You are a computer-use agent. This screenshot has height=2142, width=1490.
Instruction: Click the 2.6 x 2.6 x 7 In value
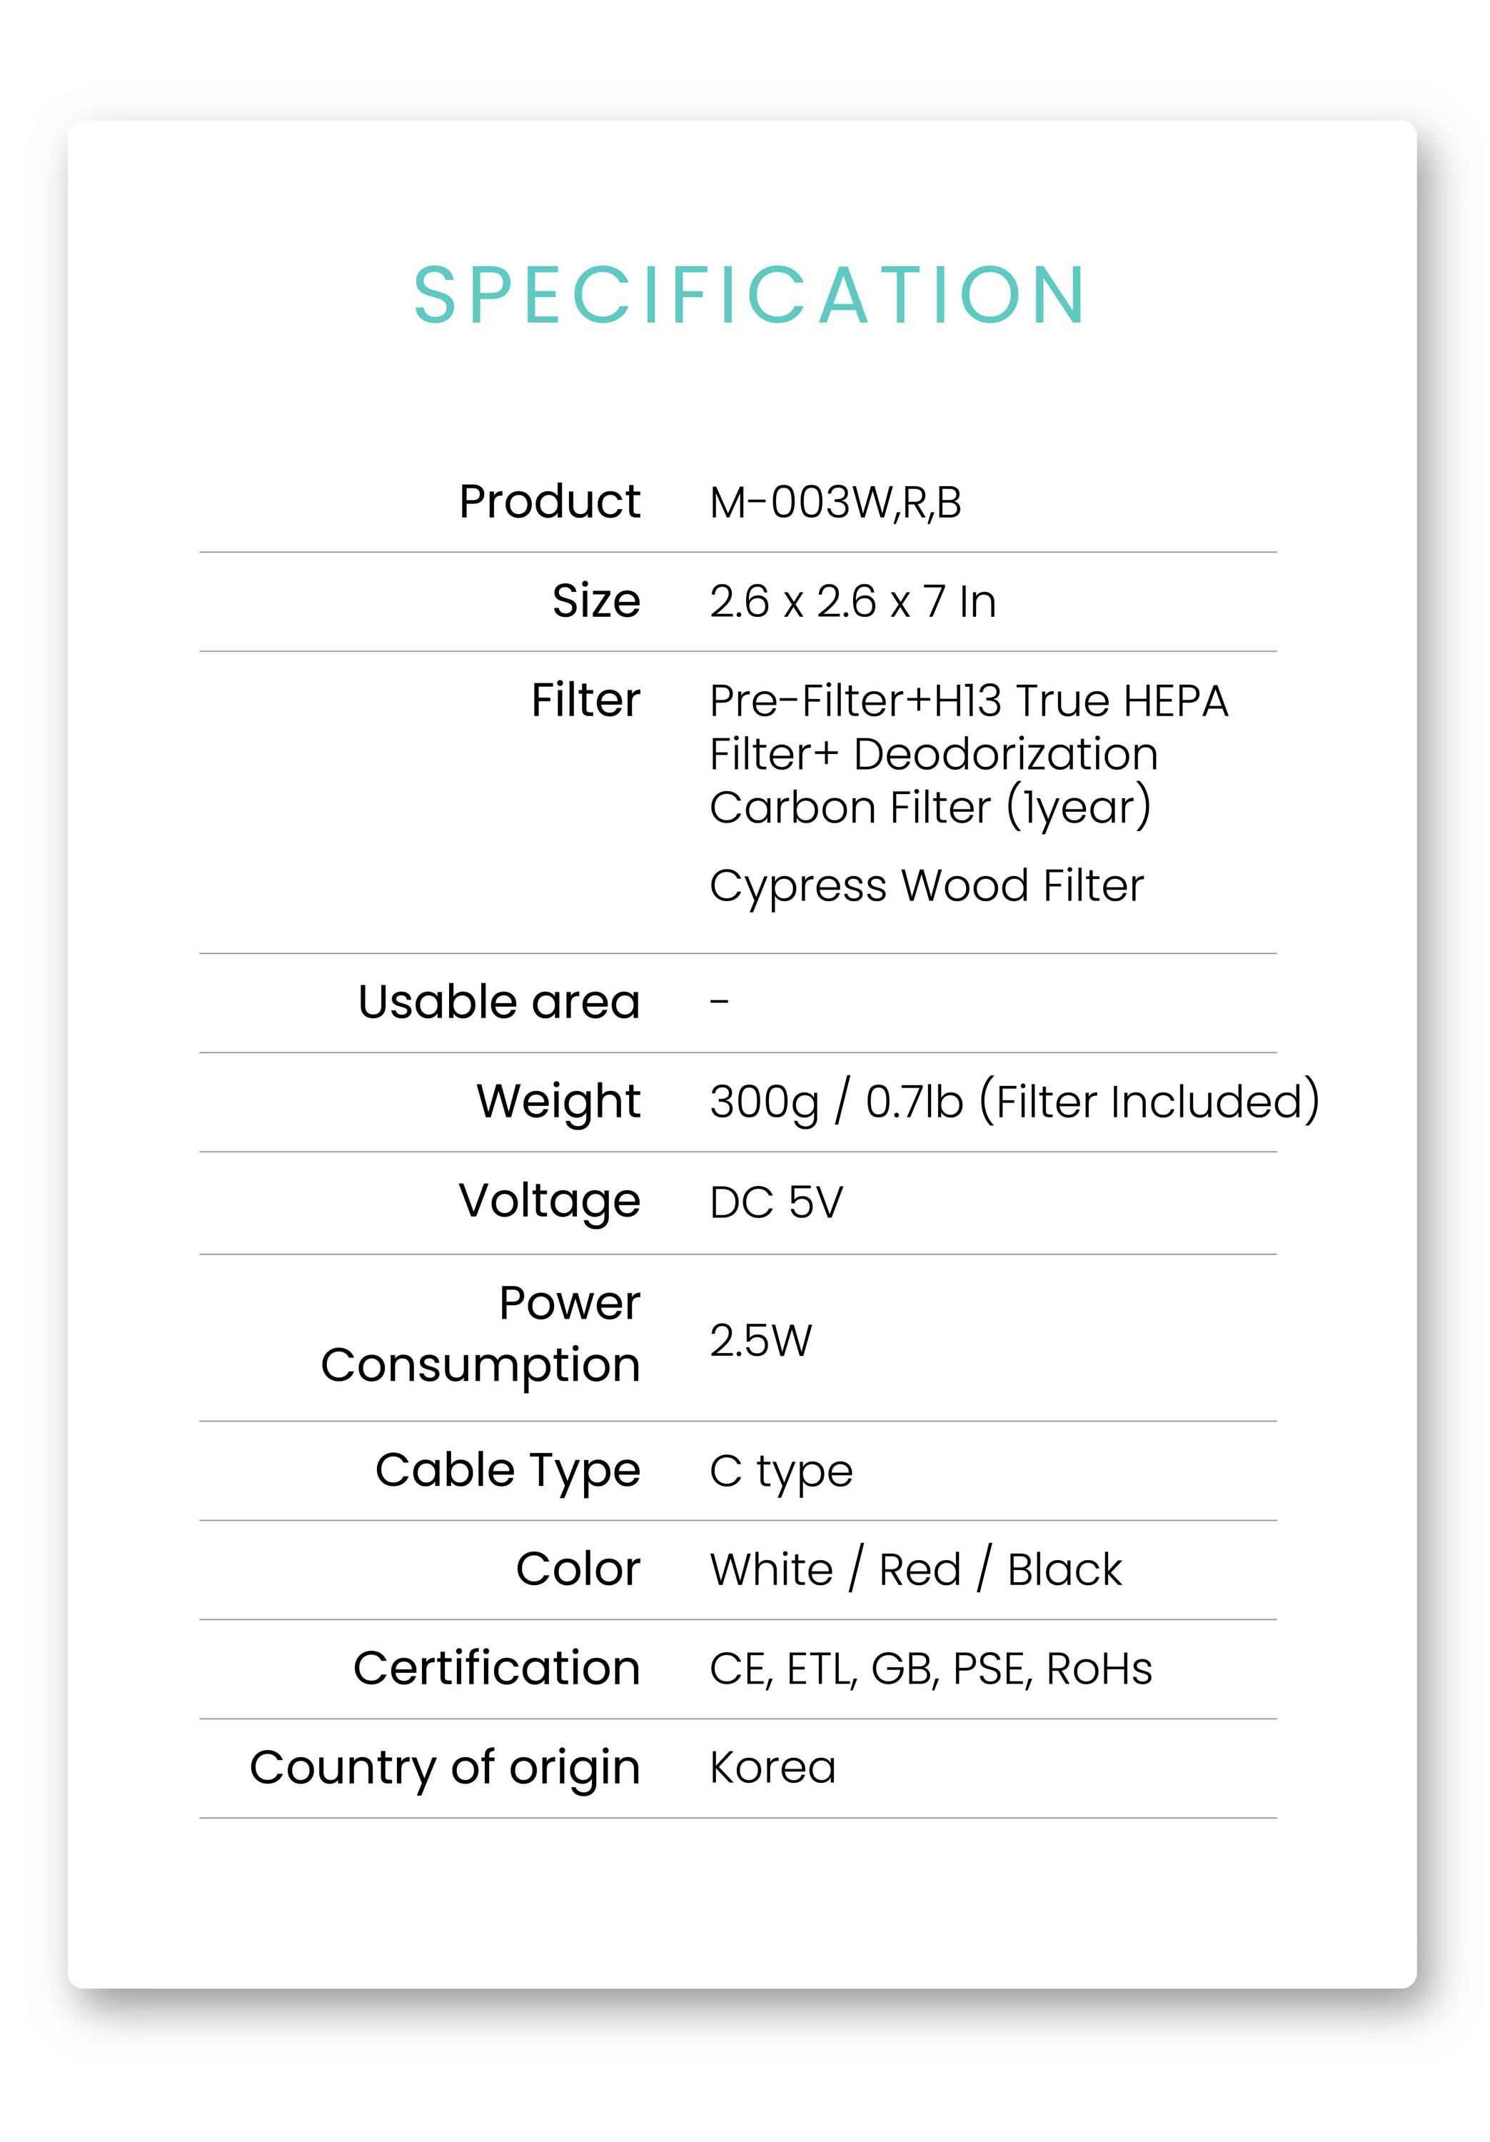[852, 600]
